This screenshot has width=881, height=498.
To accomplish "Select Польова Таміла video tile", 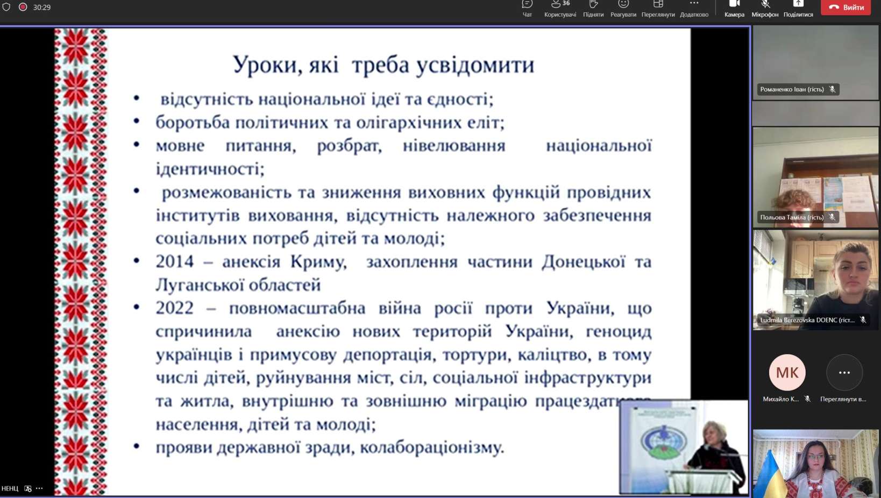I will pyautogui.click(x=815, y=177).
